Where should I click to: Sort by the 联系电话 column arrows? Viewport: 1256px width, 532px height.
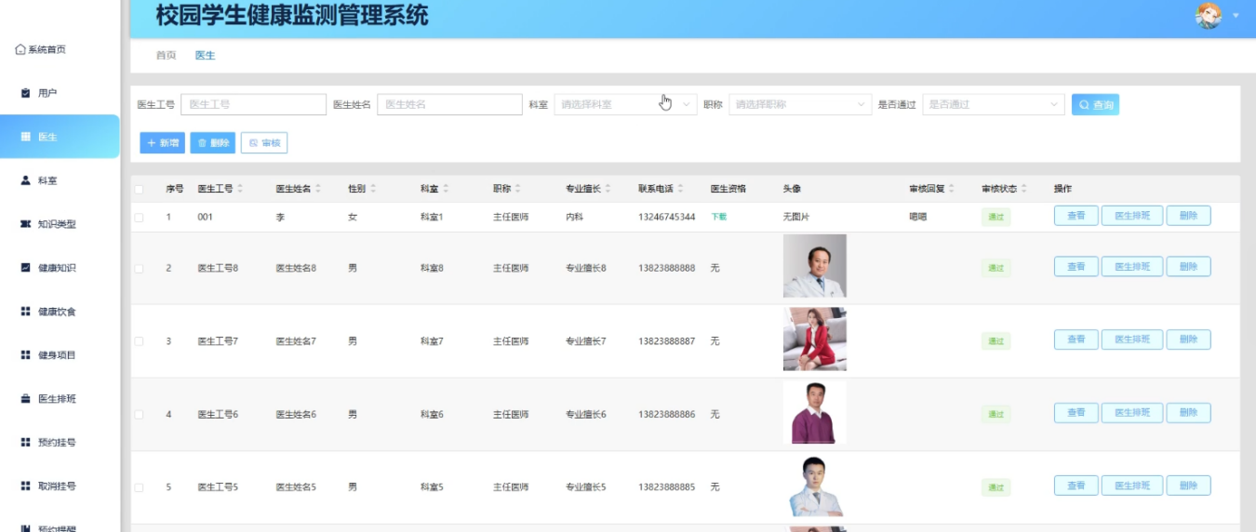click(x=680, y=189)
